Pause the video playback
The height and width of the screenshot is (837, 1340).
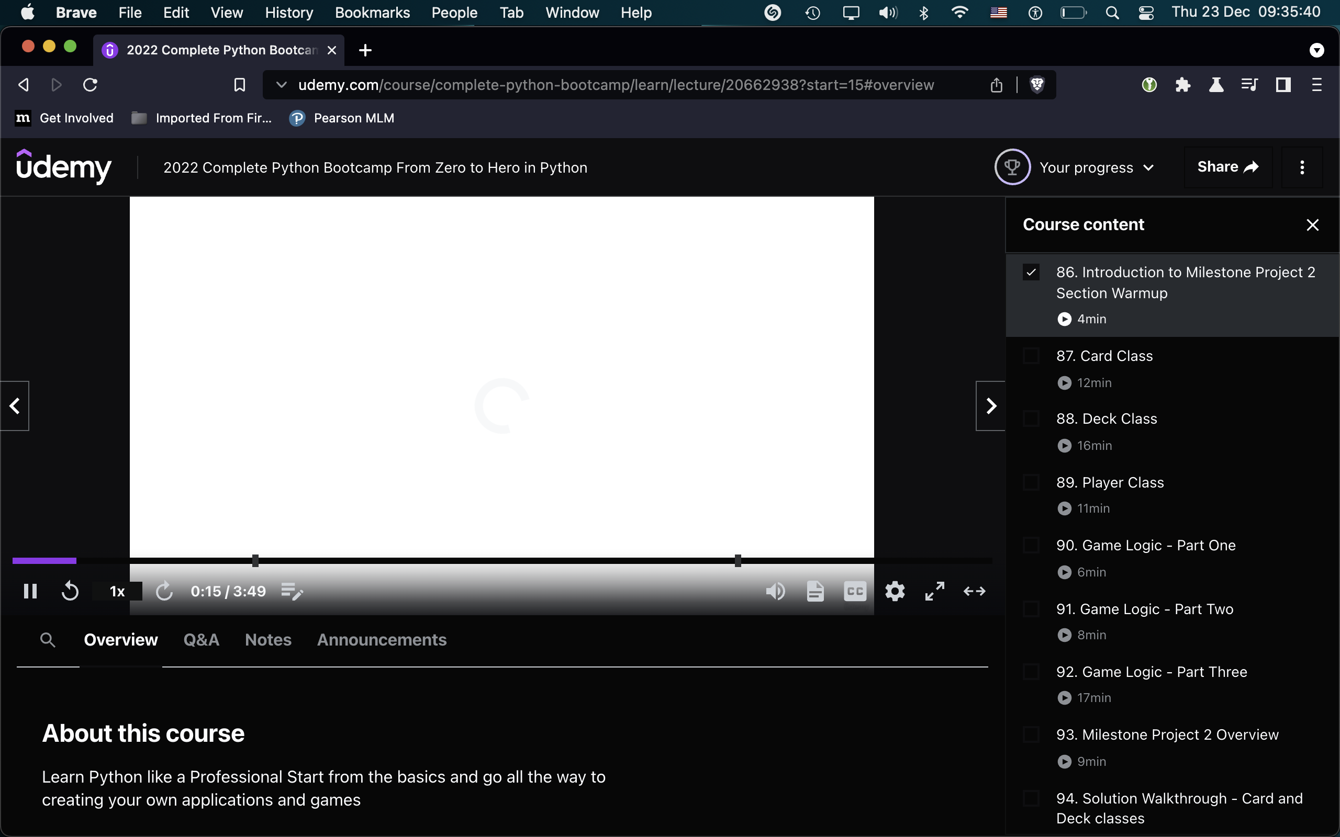point(30,591)
